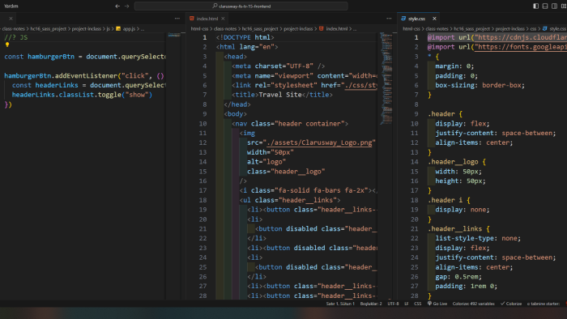This screenshot has width=567, height=319.
Task: Click the Satır 1, Sütun 1 status item
Action: point(340,304)
